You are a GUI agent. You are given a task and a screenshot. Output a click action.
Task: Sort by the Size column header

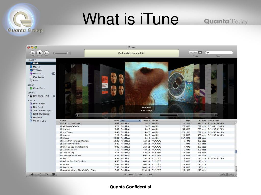click(186, 121)
